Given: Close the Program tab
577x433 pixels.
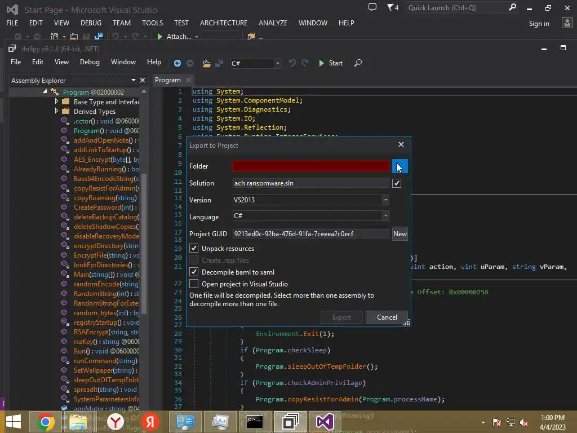Looking at the screenshot, I should coord(189,80).
